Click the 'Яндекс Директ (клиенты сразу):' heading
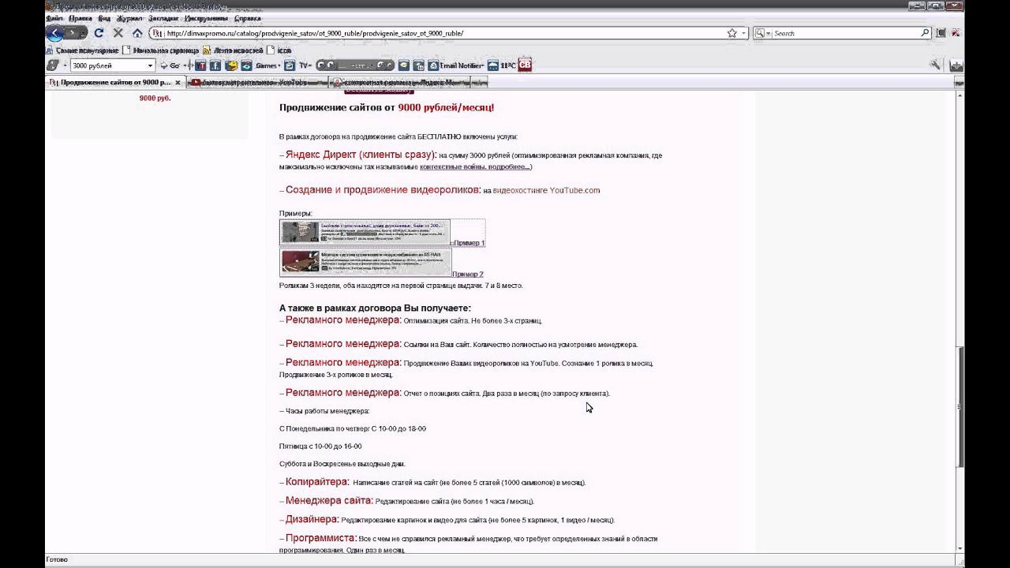 click(361, 155)
